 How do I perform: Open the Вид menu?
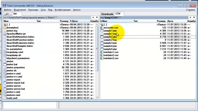pyautogui.click(x=50, y=10)
